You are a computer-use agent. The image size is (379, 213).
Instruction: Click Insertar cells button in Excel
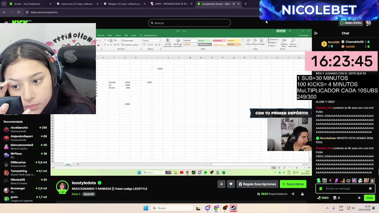coord(248,42)
